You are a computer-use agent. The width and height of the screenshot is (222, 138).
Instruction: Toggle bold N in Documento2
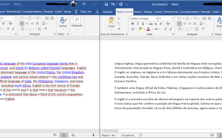coord(133,24)
